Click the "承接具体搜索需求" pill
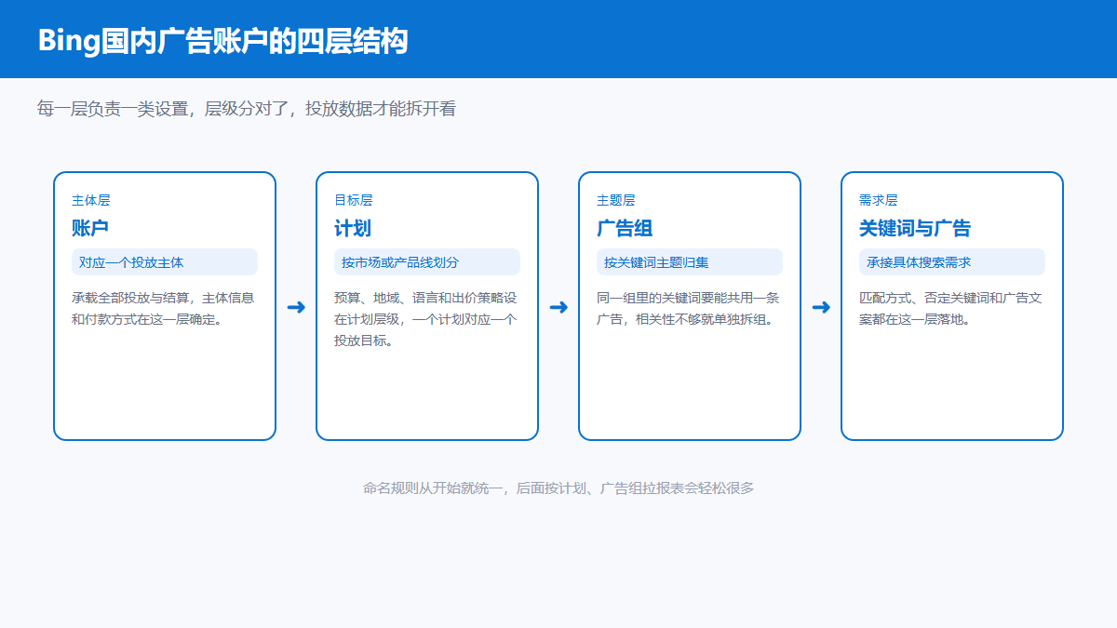This screenshot has width=1117, height=628. [952, 262]
